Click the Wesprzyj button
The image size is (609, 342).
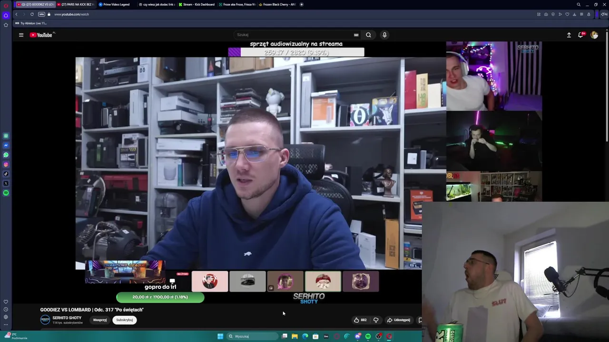coord(100,320)
